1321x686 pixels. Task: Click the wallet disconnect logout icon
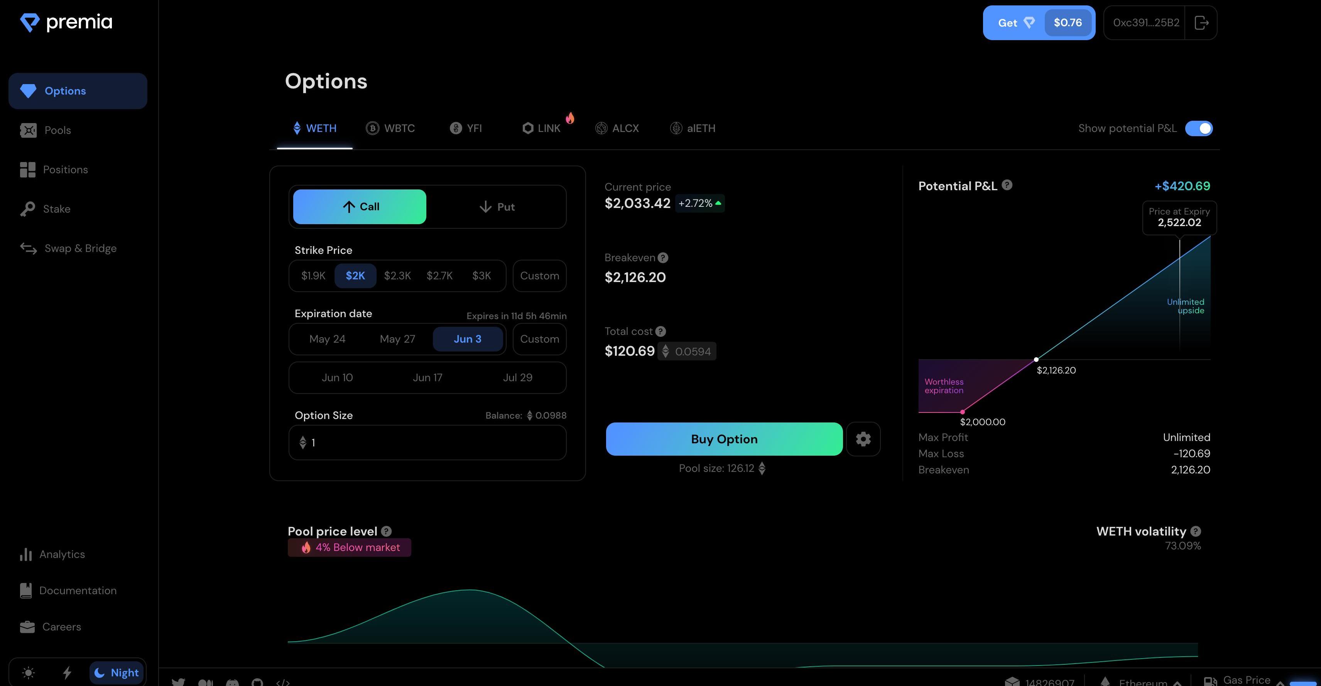1201,22
